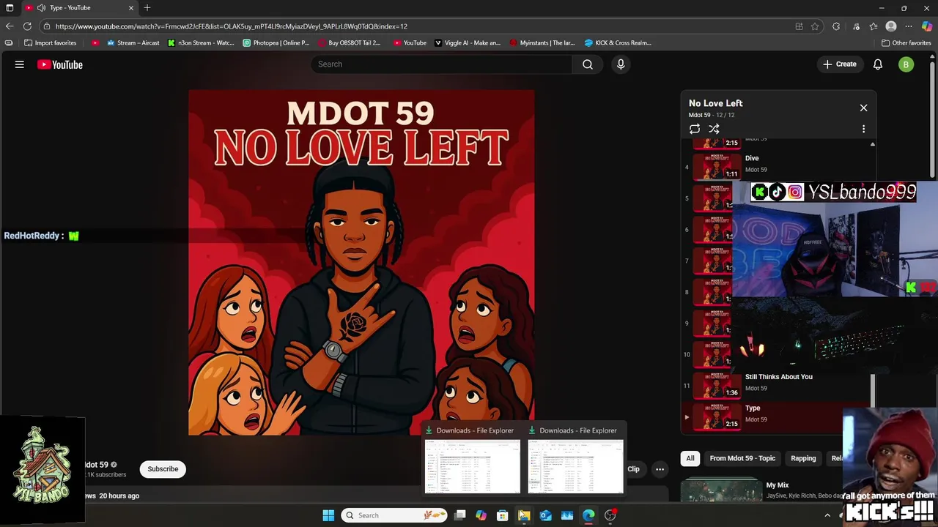Toggle loop playlist in the queue panel
Image resolution: width=938 pixels, height=527 pixels.
coord(695,129)
